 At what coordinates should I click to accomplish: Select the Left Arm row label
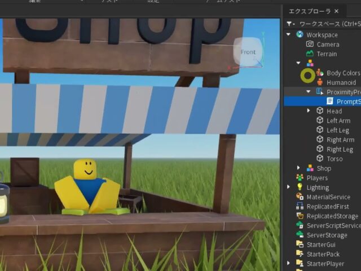coord(338,120)
